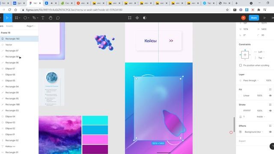The width and height of the screenshot is (274, 154).
Task: Click the >> arrows on the canvas card
Action: 171,41
